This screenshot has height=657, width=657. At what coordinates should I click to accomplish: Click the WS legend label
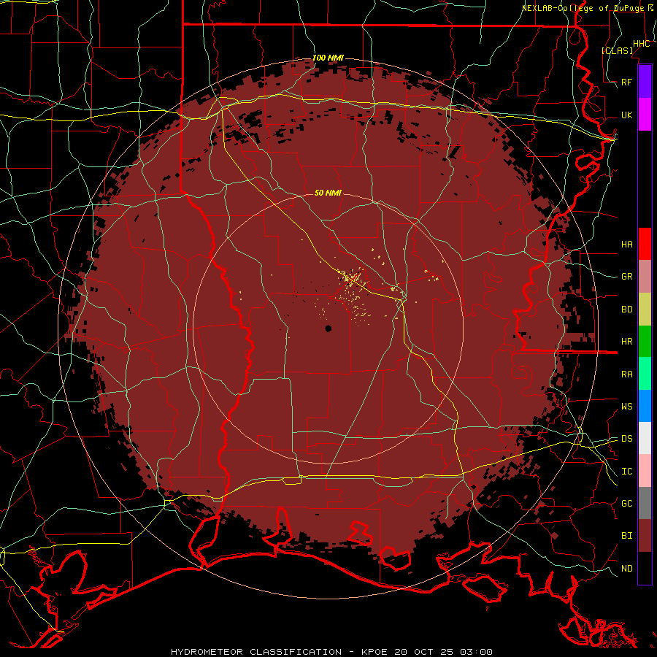click(x=626, y=407)
